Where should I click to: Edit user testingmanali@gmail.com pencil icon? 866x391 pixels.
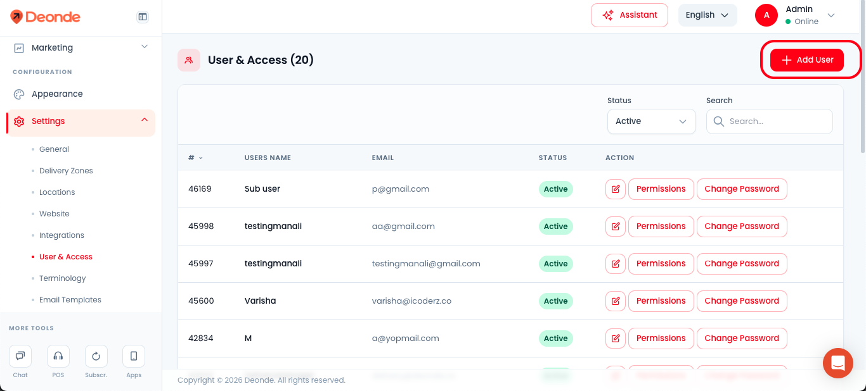[x=616, y=264]
